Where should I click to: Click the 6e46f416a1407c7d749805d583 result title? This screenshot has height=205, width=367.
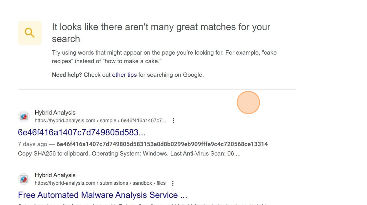tap(82, 133)
